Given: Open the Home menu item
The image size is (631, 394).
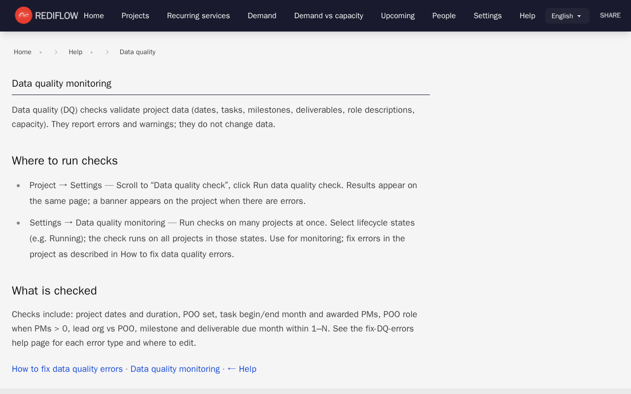Looking at the screenshot, I should click(x=94, y=16).
